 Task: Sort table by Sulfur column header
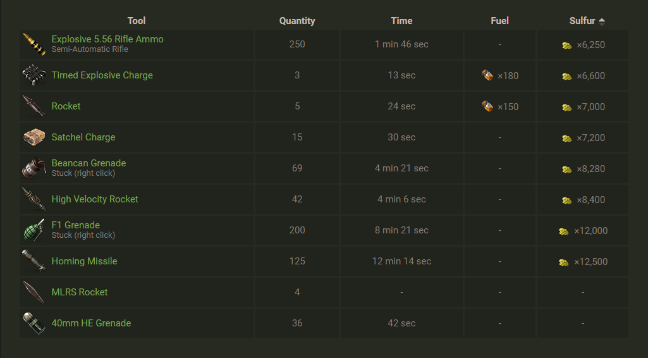582,21
